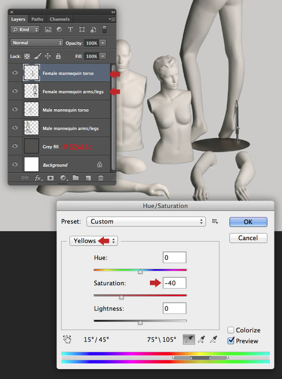
Task: Uncheck the Preview checkbox
Action: 231,341
